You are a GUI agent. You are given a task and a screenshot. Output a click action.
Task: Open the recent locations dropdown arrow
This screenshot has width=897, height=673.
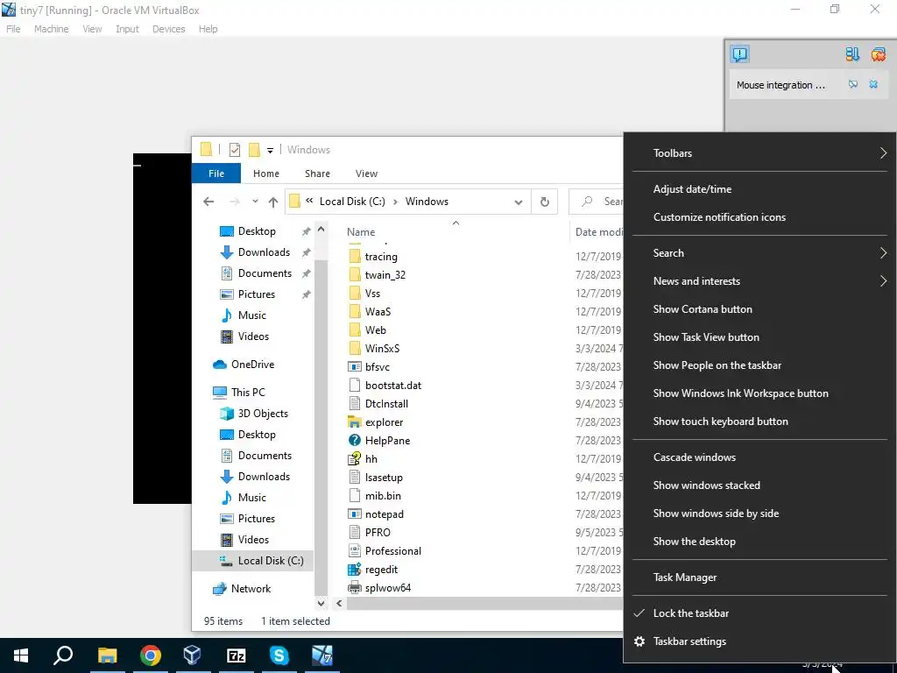coord(255,202)
